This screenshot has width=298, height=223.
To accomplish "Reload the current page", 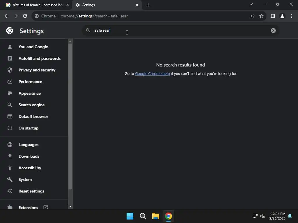I will [25, 16].
